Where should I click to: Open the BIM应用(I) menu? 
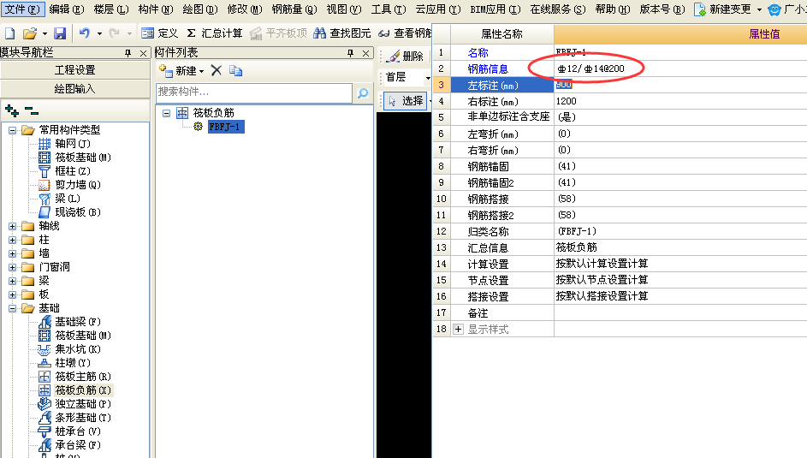[x=495, y=9]
